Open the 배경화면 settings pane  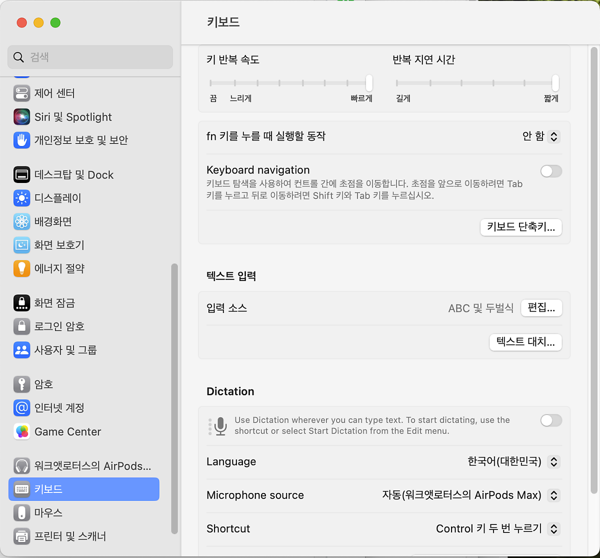click(x=84, y=221)
